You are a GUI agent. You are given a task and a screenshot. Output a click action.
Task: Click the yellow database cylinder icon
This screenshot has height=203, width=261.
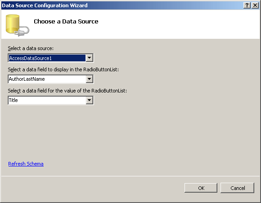(13, 24)
